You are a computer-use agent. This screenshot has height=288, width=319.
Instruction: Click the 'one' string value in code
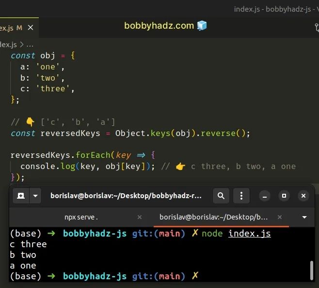(48, 67)
